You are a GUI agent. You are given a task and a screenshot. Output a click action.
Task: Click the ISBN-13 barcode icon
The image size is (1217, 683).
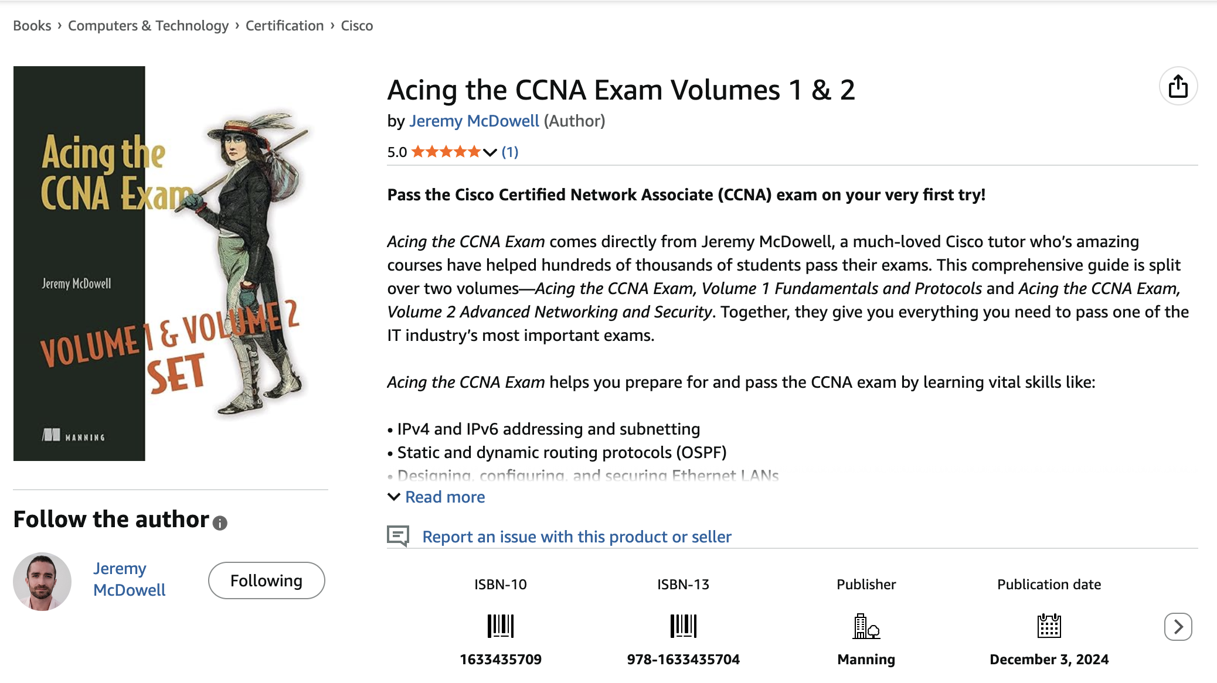[683, 626]
